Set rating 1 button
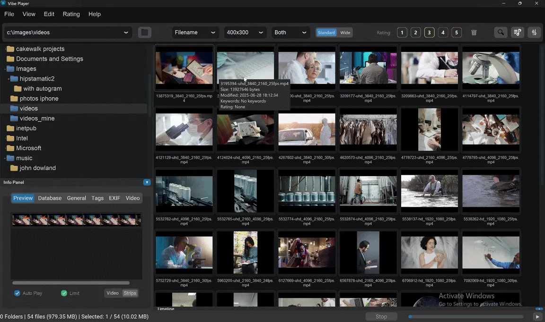545x322 pixels. tap(402, 33)
